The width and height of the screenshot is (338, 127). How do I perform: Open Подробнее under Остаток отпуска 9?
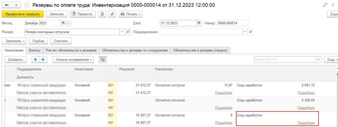(x=223, y=123)
